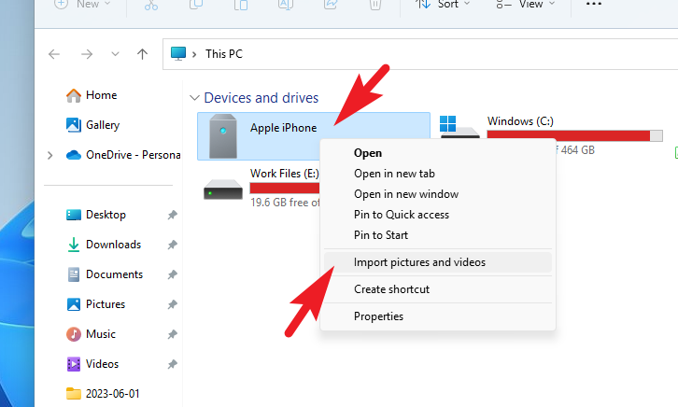Viewport: 678px width, 407px height.
Task: Open the New dropdown button
Action: tap(82, 5)
